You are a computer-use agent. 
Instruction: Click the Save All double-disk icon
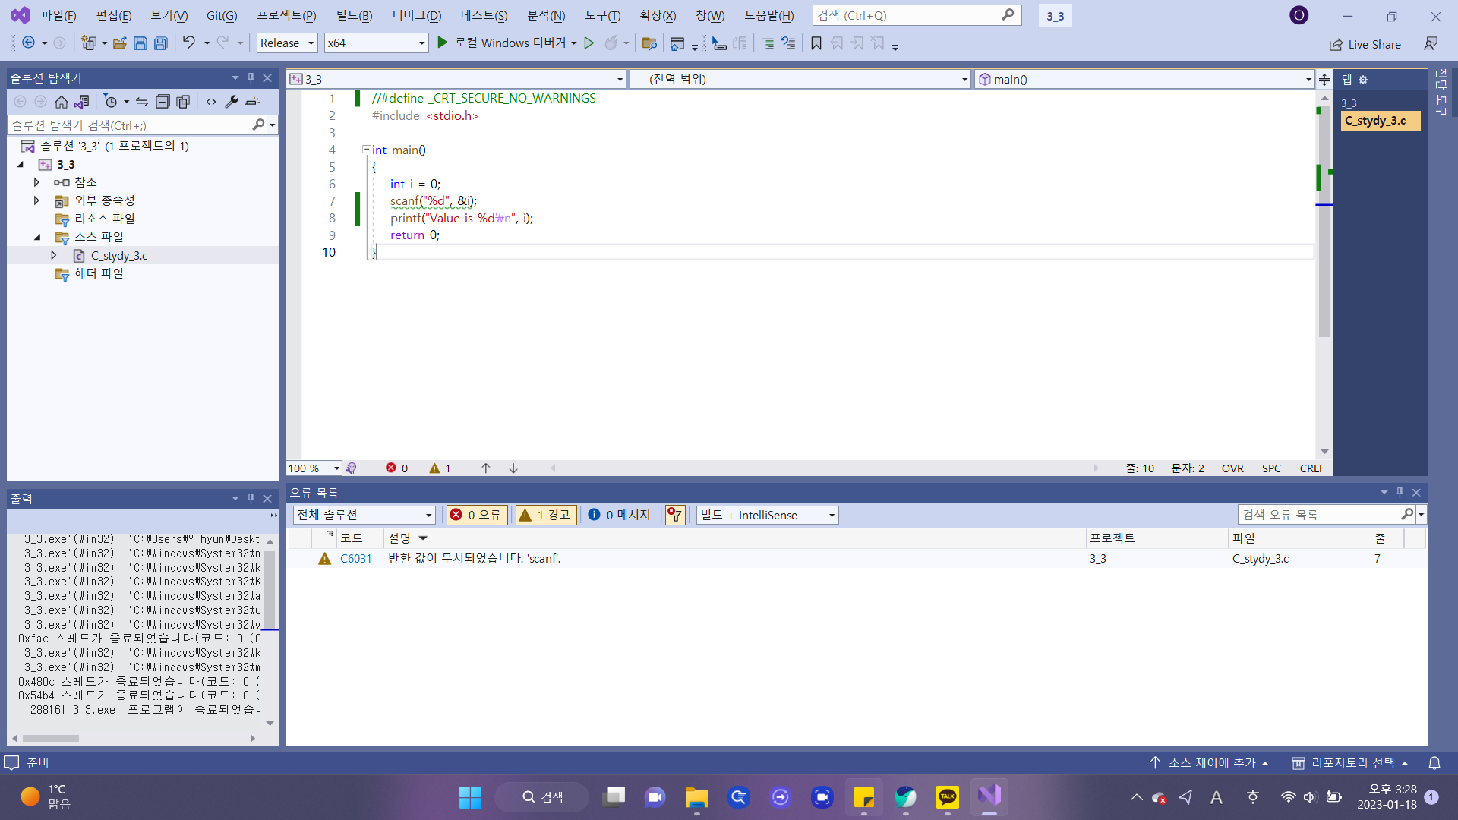161,43
